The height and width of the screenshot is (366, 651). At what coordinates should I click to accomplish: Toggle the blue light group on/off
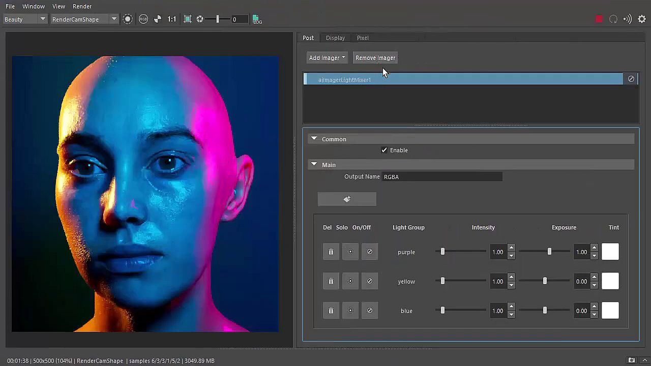[370, 311]
